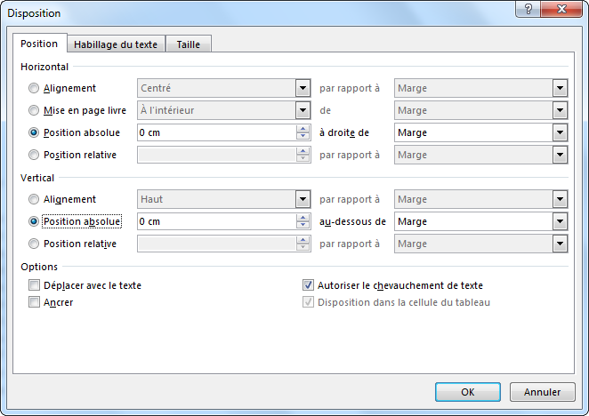Screen dimensions: 589x416
Task: Decrease vertical absolute position spinner down
Action: (303, 226)
